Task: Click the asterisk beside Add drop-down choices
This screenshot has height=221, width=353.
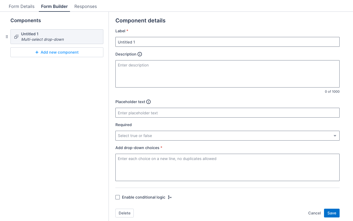Action: (x=161, y=147)
